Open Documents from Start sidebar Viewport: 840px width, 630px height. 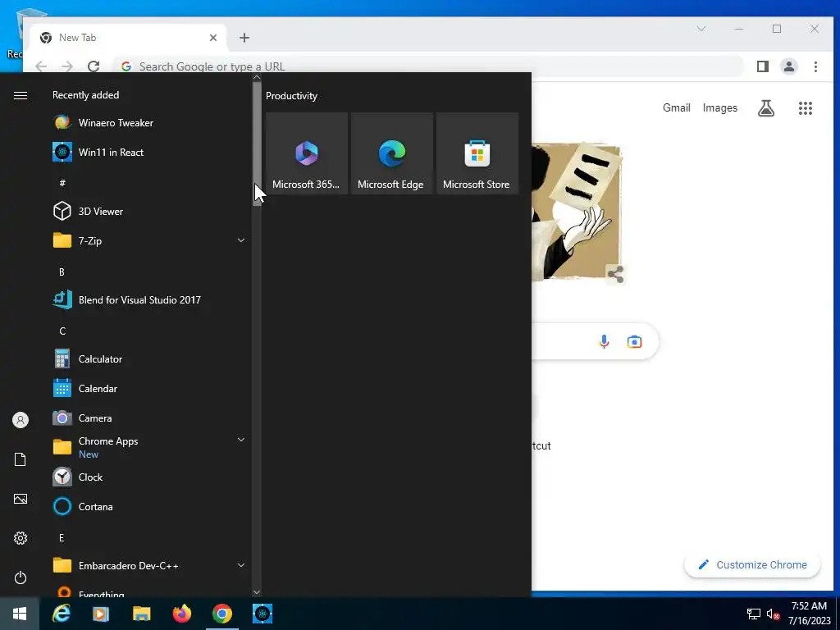(21, 459)
